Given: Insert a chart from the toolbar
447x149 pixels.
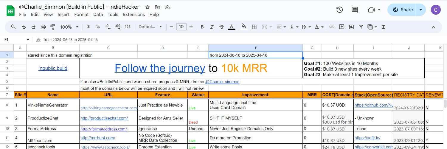Looking at the screenshot, I should (x=351, y=27).
